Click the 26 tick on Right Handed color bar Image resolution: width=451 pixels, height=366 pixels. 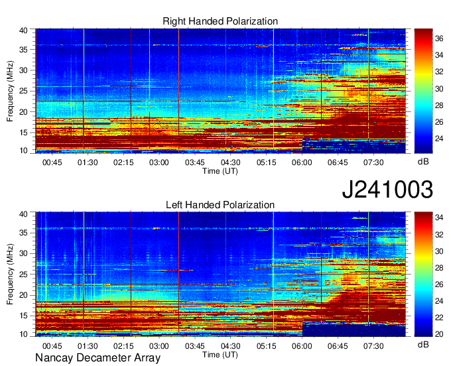click(439, 122)
